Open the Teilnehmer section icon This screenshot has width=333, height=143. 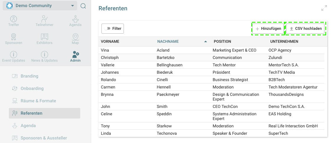click(x=45, y=19)
